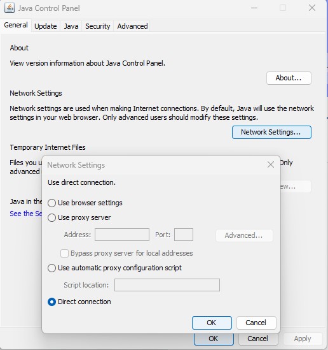Click the Script location input field
Screen dimensions: 328x350
coord(167,285)
